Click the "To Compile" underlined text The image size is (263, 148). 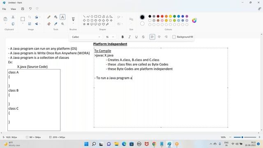[x=103, y=51]
